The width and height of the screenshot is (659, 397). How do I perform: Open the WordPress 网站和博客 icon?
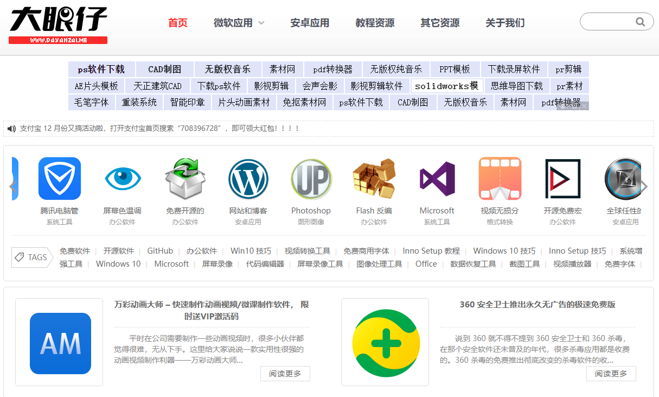(x=248, y=179)
